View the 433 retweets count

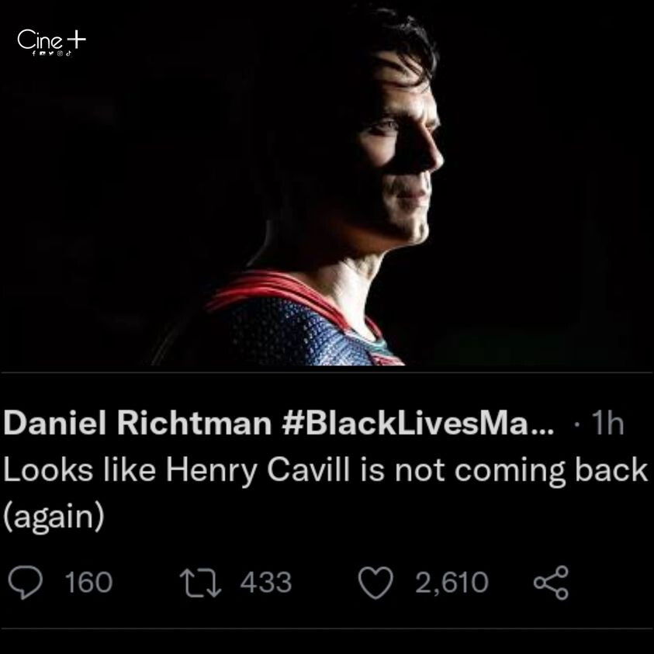click(265, 583)
